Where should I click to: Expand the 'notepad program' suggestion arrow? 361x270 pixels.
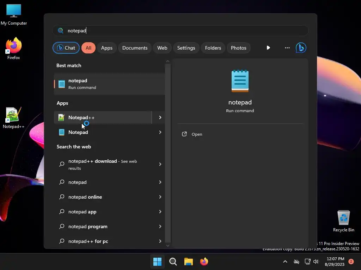[x=160, y=226]
